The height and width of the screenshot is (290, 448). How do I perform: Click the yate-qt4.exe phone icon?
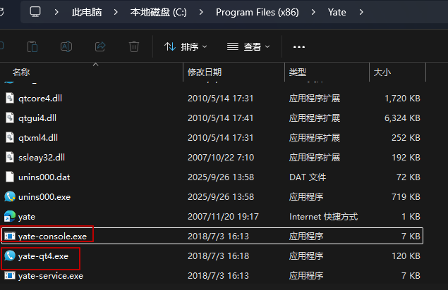pos(10,256)
